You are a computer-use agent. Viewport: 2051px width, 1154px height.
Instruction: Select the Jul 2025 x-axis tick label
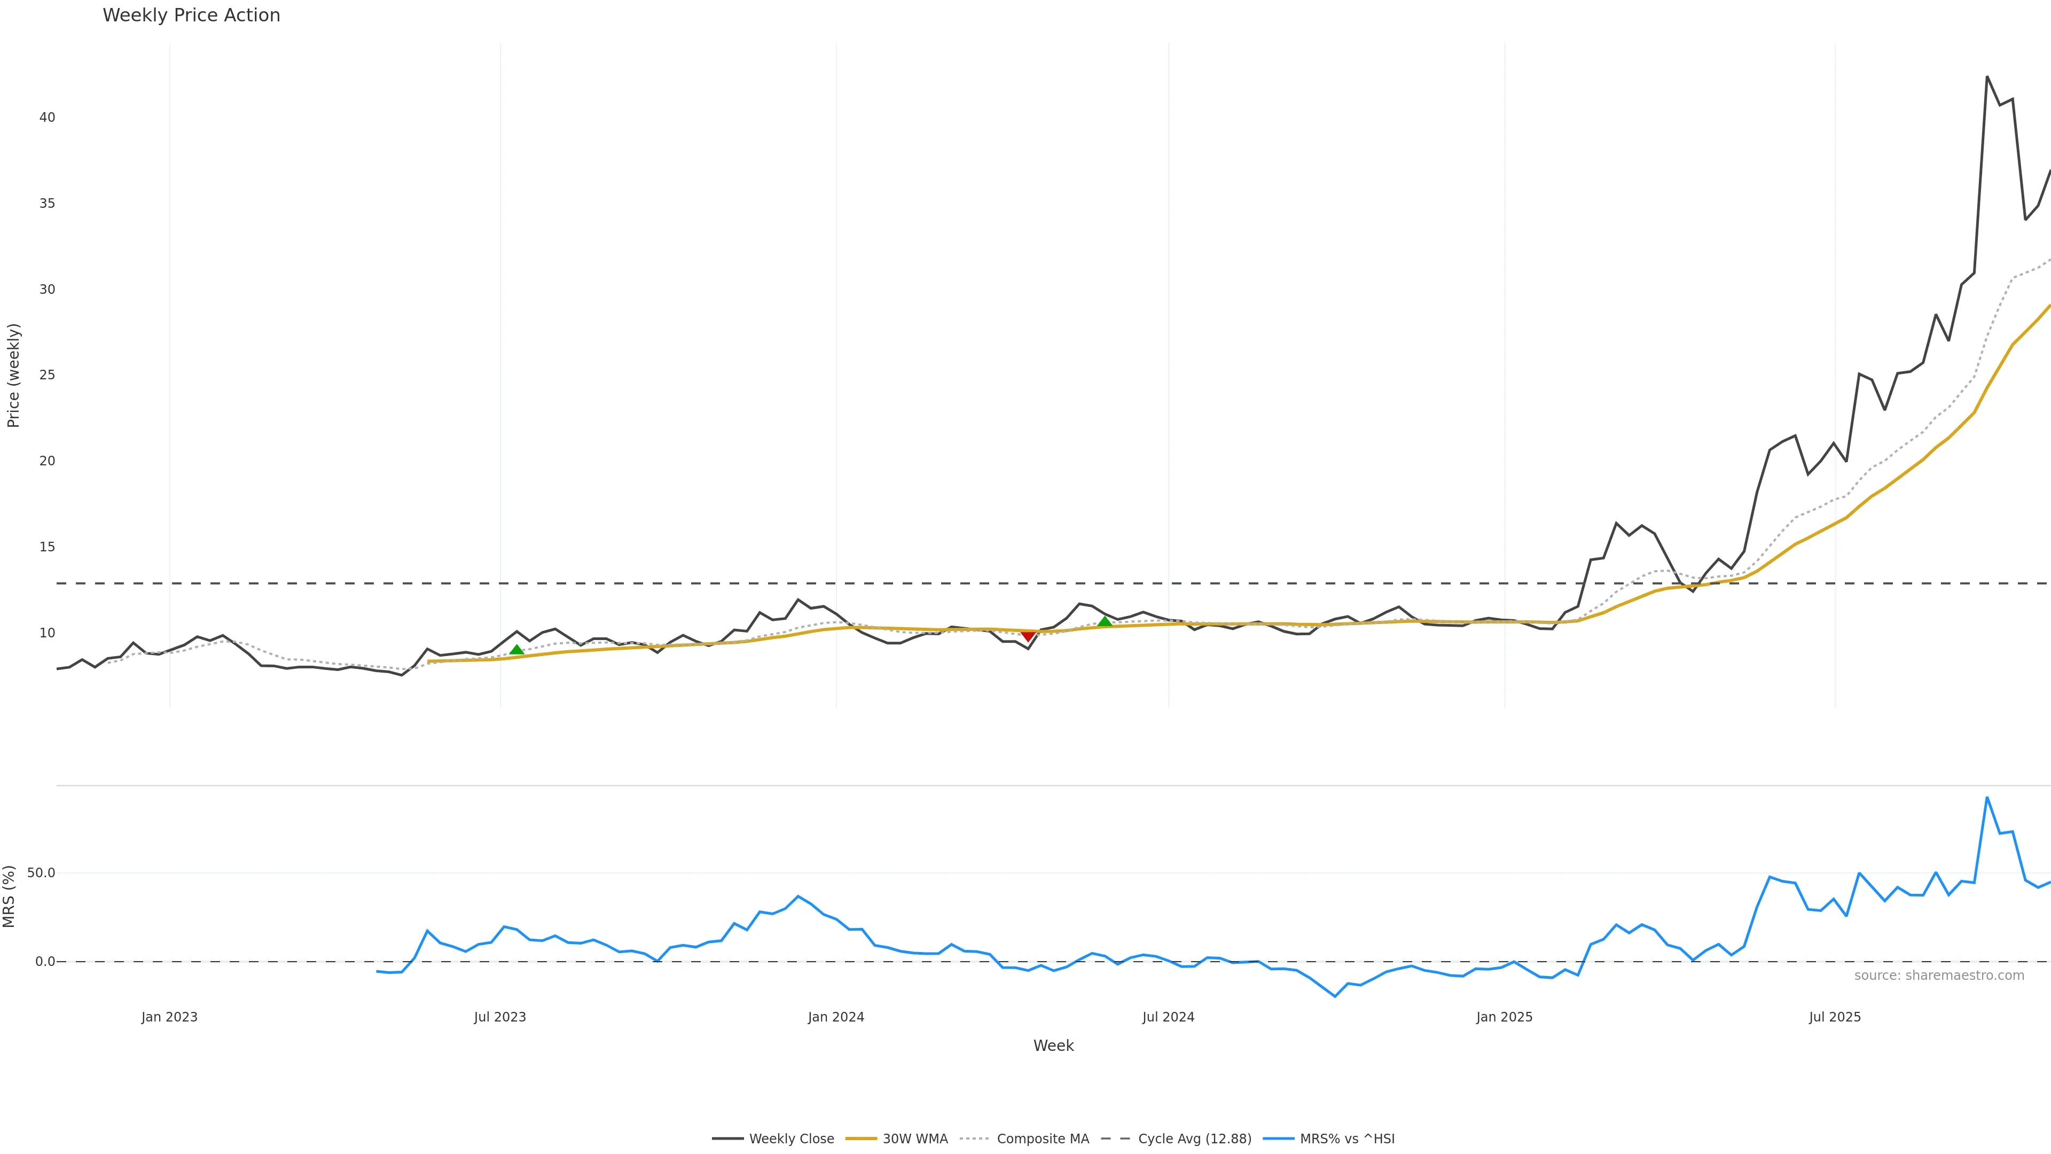click(x=1835, y=1017)
